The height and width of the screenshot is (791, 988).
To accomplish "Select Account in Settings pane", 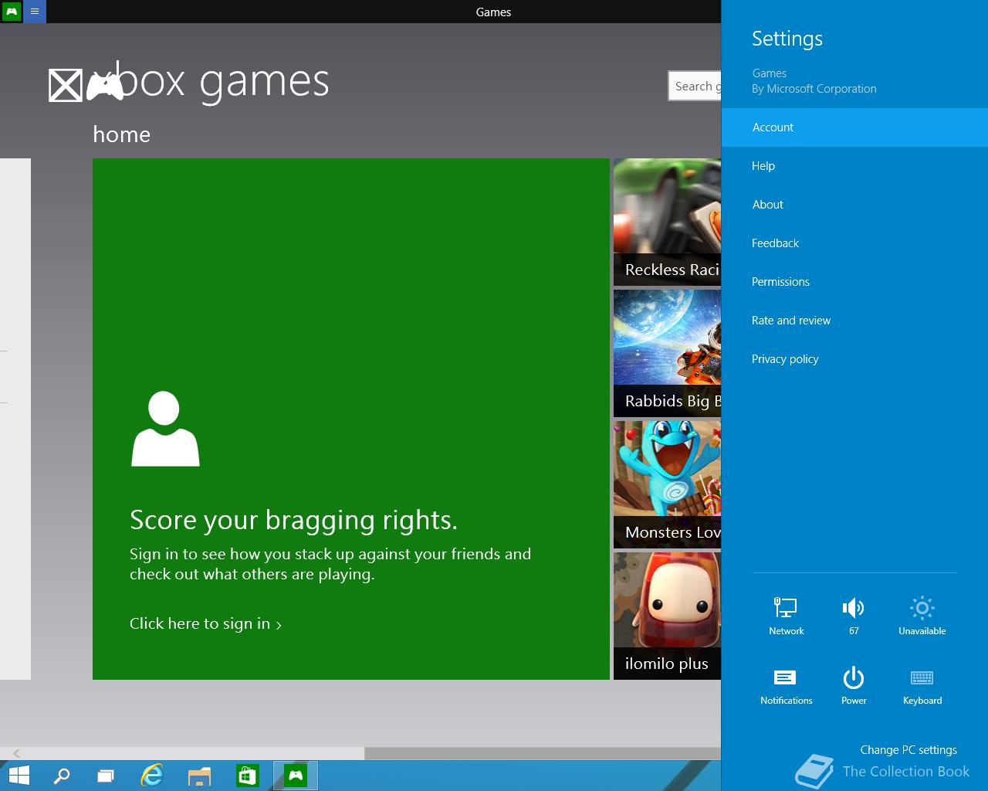I will [x=854, y=127].
